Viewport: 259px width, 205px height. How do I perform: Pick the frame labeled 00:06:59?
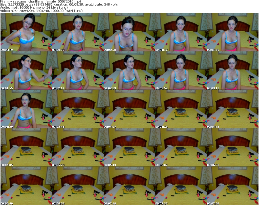78,186
